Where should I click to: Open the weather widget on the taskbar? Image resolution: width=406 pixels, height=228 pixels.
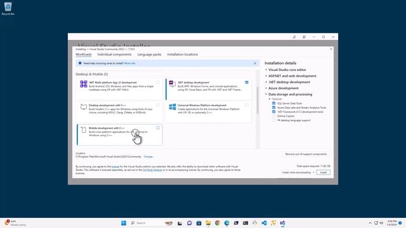click(15, 223)
